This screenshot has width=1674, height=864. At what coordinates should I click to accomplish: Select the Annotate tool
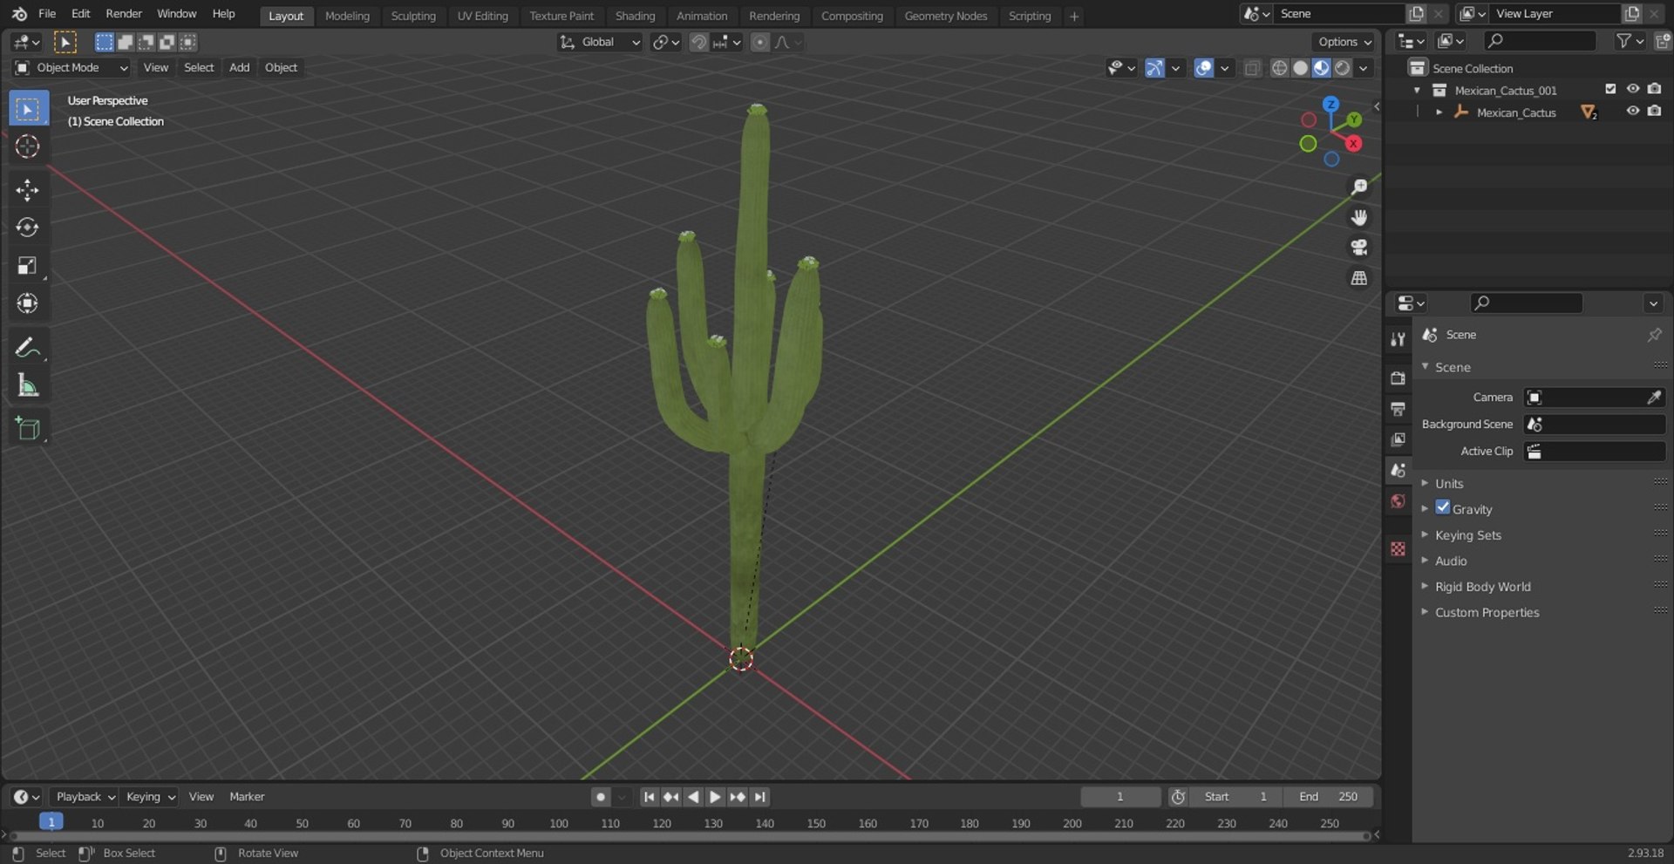tap(27, 348)
